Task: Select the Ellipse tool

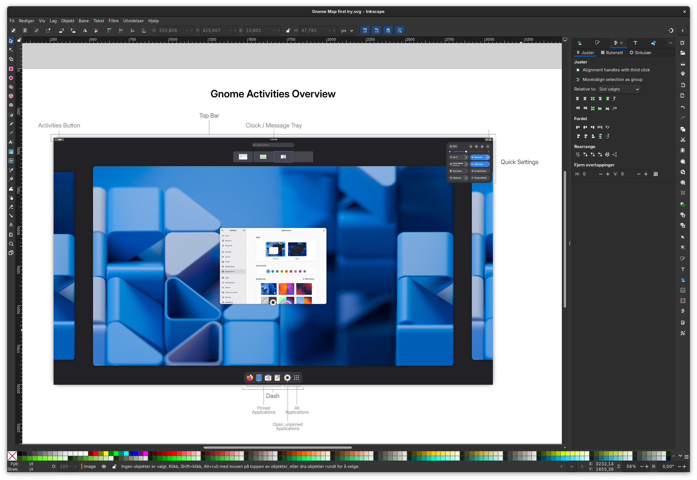Action: click(x=11, y=78)
